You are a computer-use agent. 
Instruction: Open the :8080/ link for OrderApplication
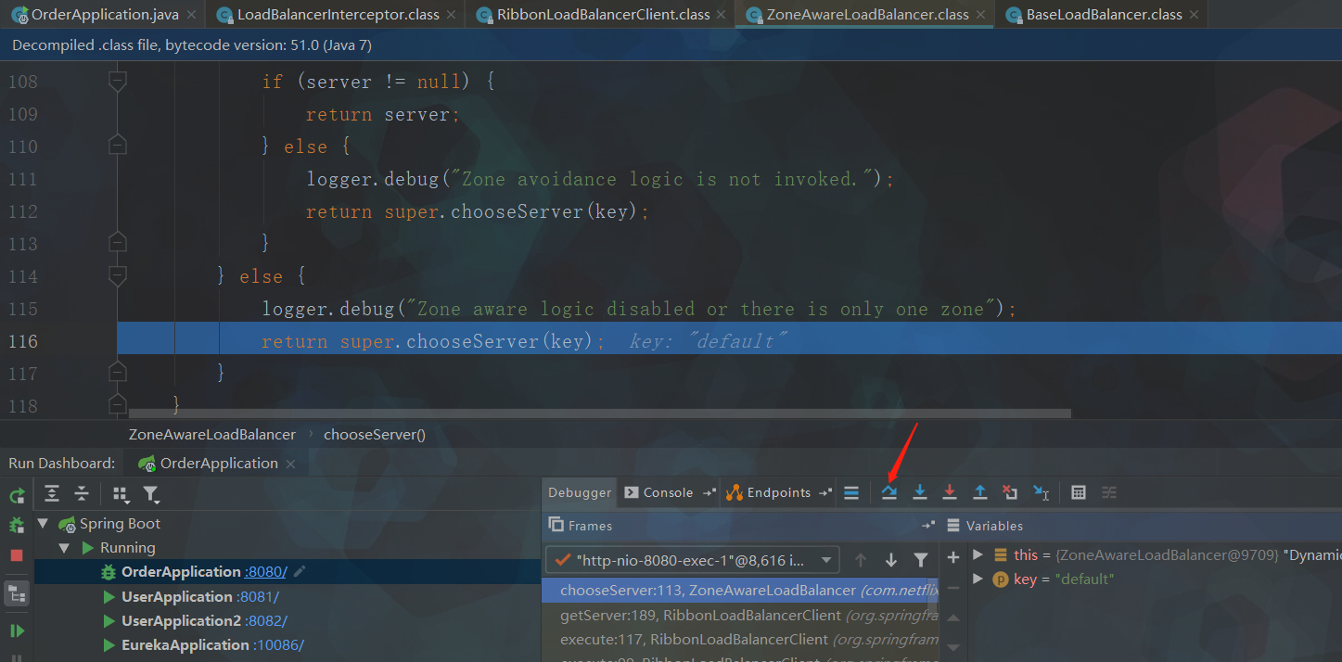(x=266, y=572)
